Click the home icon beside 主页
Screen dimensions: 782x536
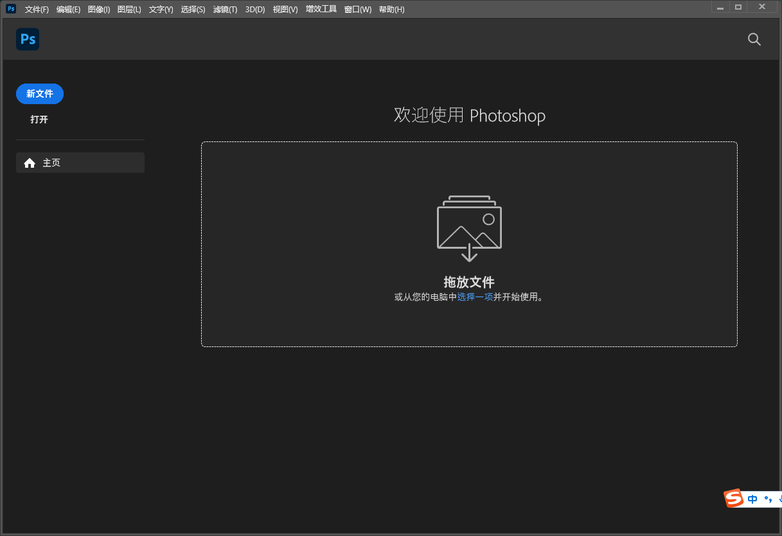click(30, 163)
